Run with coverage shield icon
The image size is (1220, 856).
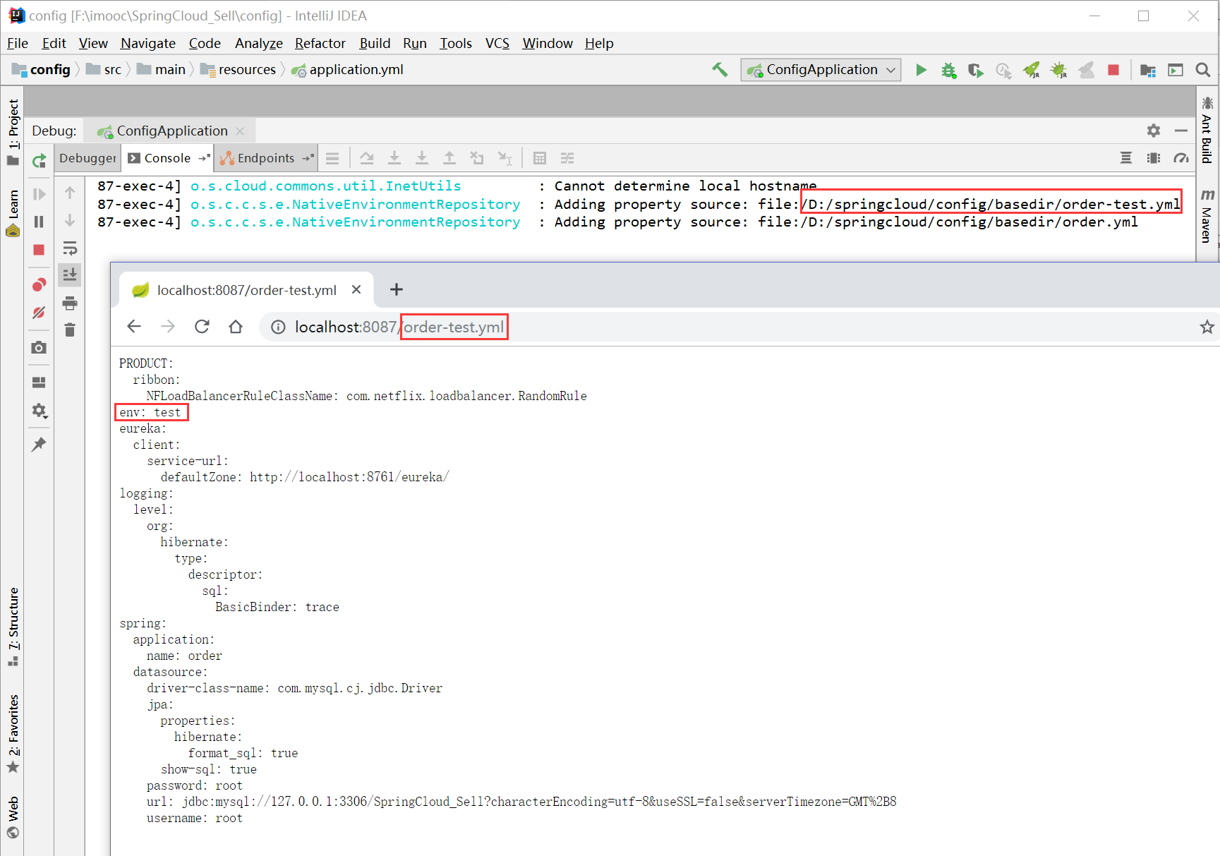(x=976, y=70)
